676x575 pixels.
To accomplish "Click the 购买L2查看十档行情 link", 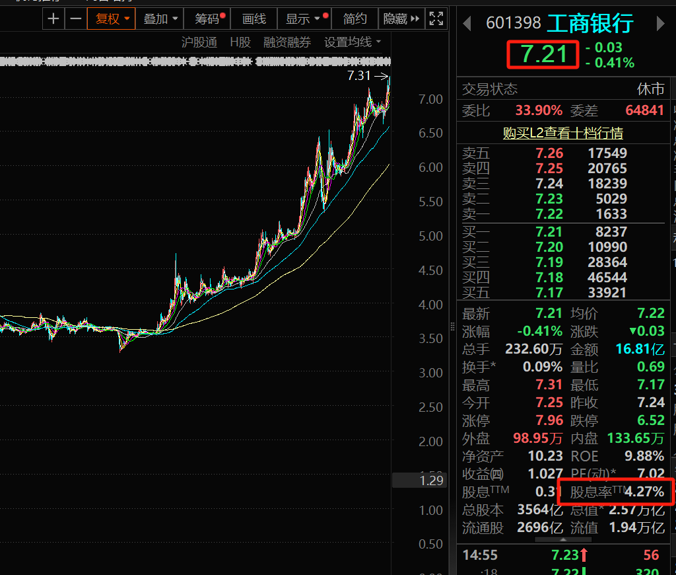I will pyautogui.click(x=562, y=133).
